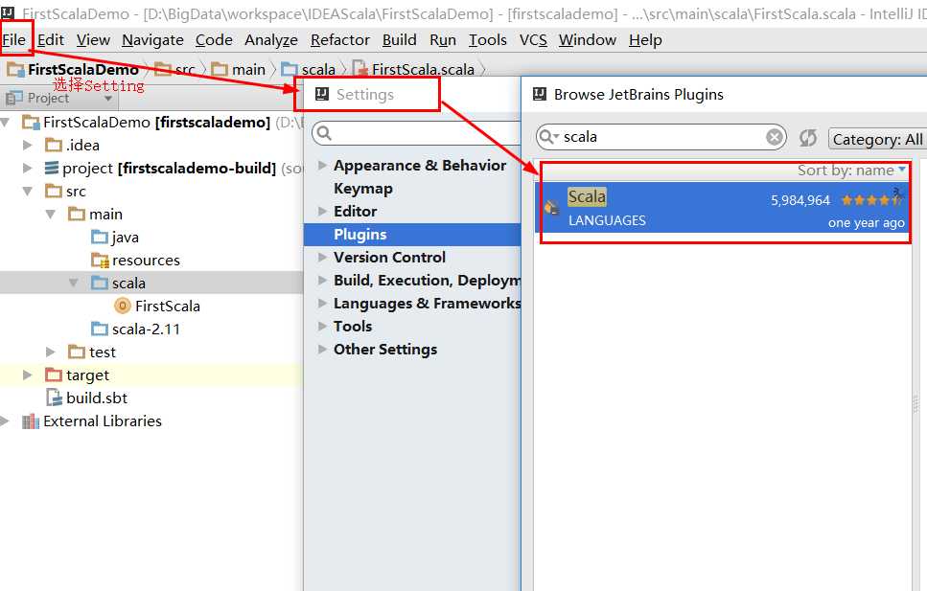Open the Build menu
Screen dimensions: 927x591
click(x=400, y=40)
